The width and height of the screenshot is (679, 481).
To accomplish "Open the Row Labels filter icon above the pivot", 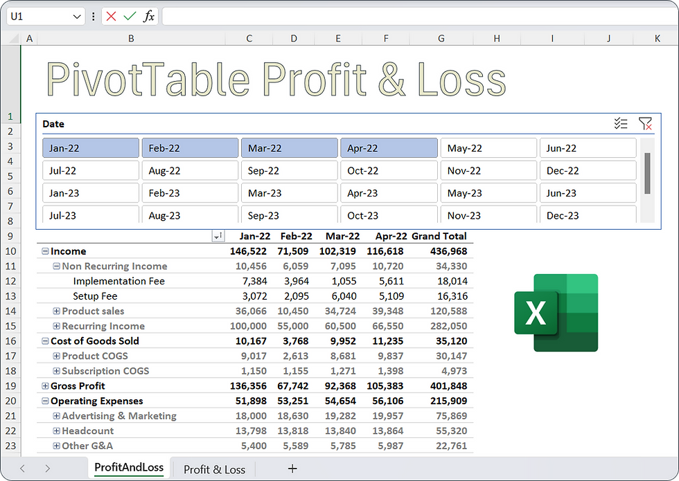I will pyautogui.click(x=217, y=236).
